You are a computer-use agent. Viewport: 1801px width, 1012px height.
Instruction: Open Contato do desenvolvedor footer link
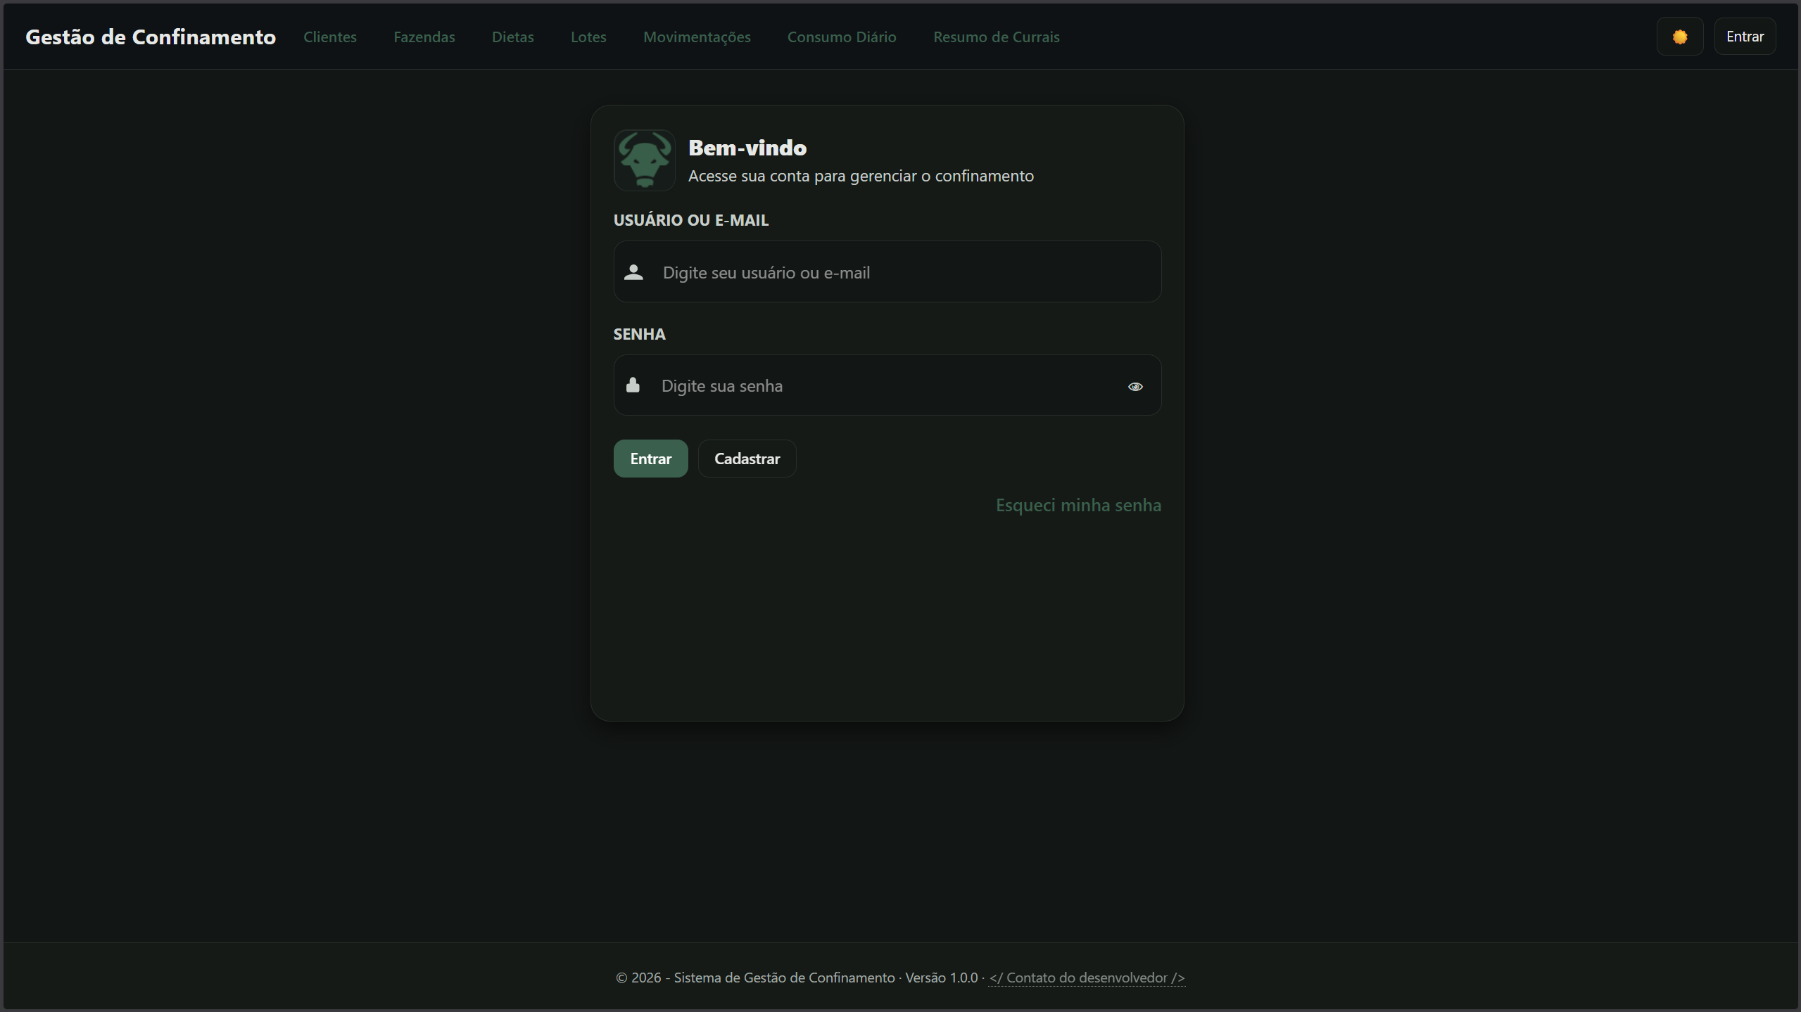[1086, 978]
